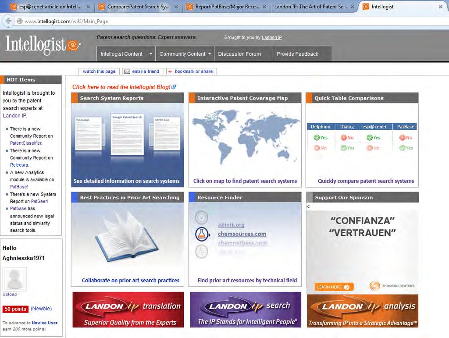This screenshot has width=449, height=338.
Task: Open the PatSeer! system report link
Action: pos(39,201)
